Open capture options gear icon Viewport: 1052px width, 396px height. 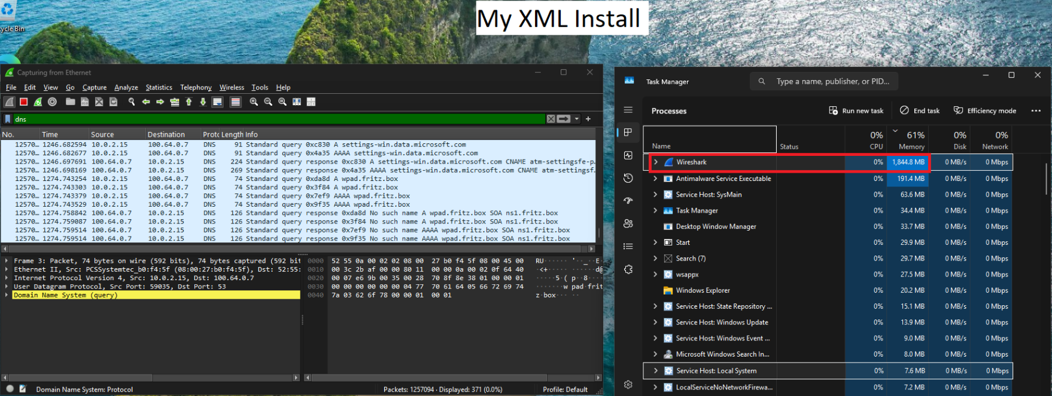point(53,102)
